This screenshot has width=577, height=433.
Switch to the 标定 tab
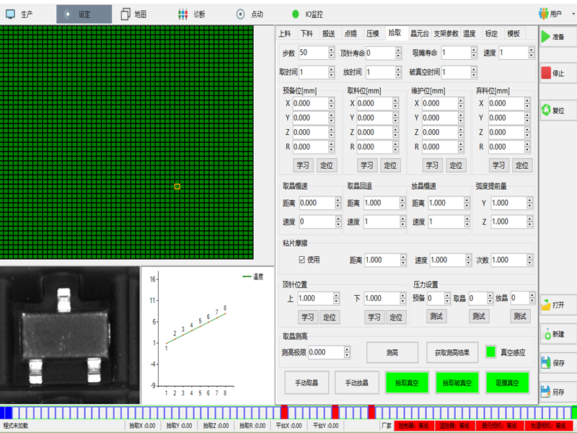pyautogui.click(x=491, y=34)
